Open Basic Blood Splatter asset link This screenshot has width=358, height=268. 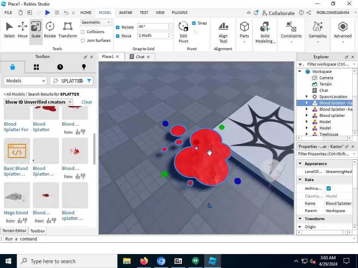tap(15, 171)
